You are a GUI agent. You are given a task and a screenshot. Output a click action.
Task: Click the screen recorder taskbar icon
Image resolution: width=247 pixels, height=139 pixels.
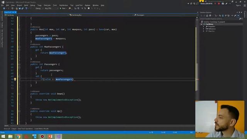pos(42,136)
